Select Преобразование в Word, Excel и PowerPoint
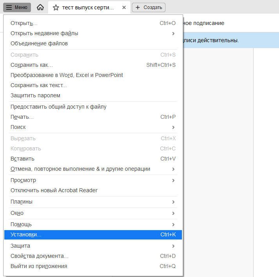 67,75
